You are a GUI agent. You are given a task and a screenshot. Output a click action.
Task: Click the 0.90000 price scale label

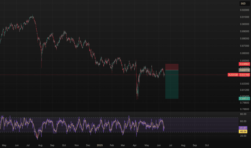pos(245,24)
